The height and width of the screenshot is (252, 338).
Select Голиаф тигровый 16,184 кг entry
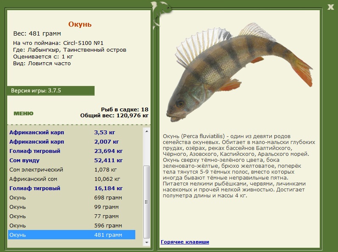[x=72, y=188]
